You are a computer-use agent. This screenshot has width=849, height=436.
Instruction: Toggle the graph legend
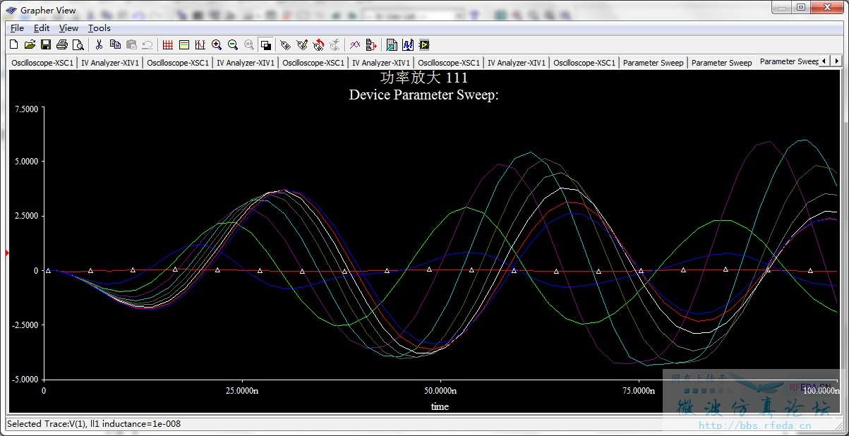tap(184, 44)
